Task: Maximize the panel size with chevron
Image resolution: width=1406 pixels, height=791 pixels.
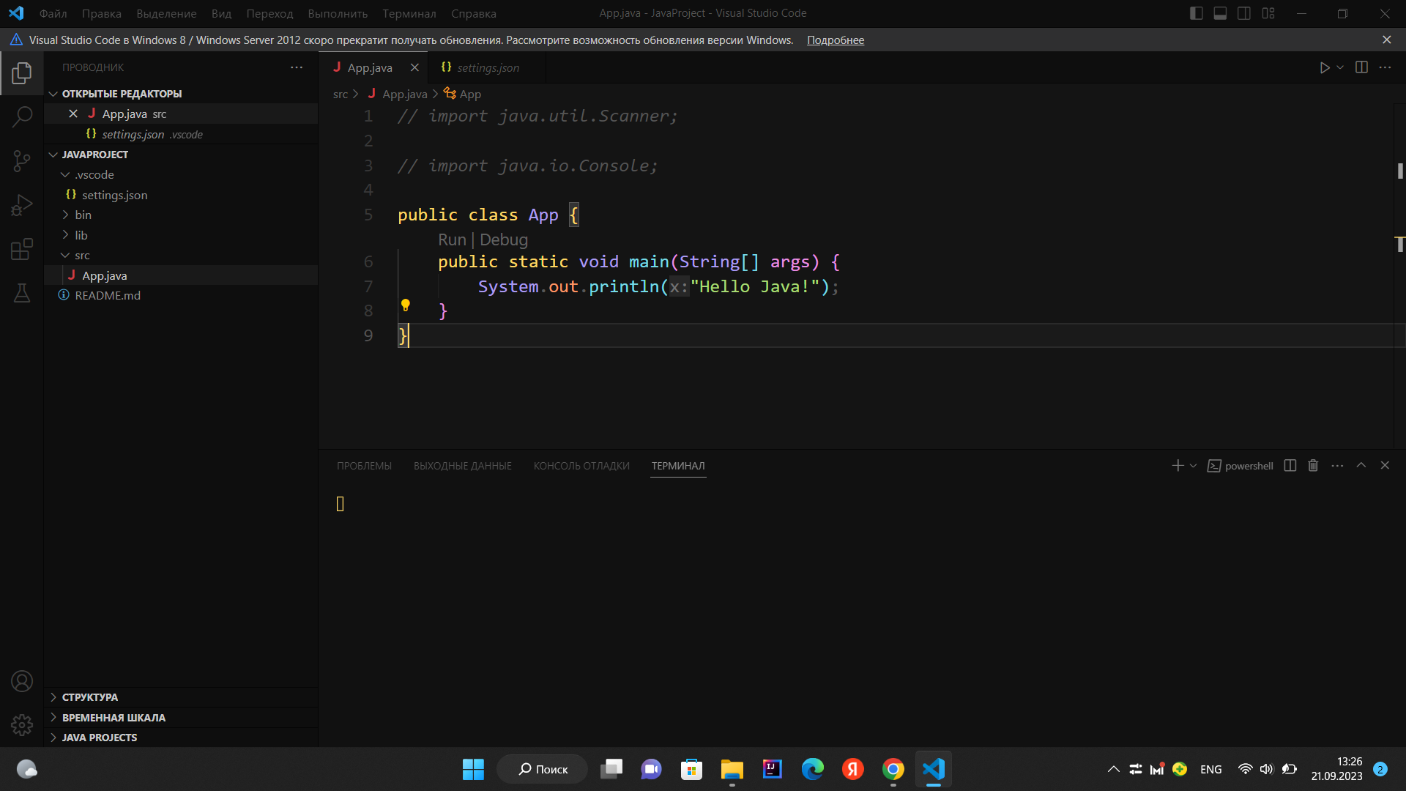Action: (1361, 466)
